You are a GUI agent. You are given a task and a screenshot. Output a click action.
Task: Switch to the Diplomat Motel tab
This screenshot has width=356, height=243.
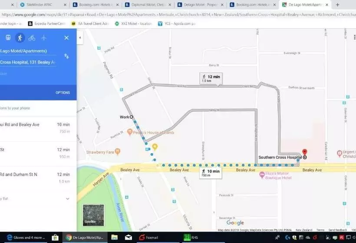pyautogui.click(x=146, y=5)
